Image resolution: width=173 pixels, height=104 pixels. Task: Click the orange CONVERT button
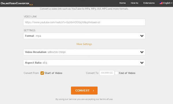tap(84, 90)
